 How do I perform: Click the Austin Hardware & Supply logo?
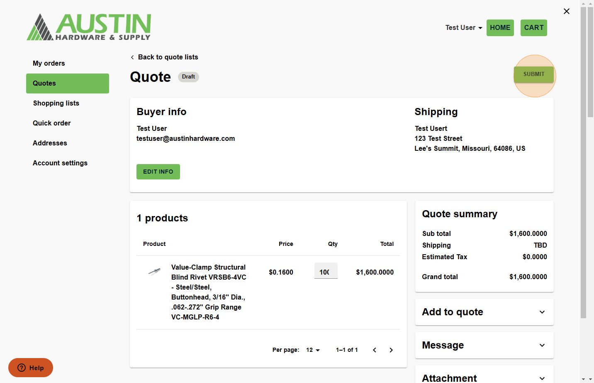[89, 27]
